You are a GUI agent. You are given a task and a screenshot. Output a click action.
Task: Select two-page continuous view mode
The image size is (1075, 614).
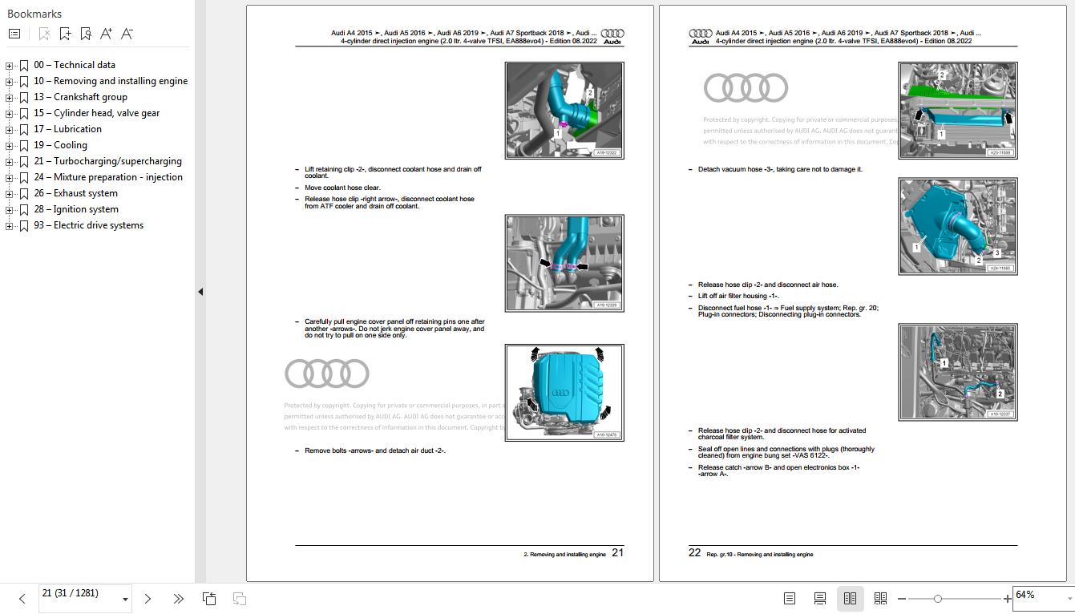click(x=880, y=599)
